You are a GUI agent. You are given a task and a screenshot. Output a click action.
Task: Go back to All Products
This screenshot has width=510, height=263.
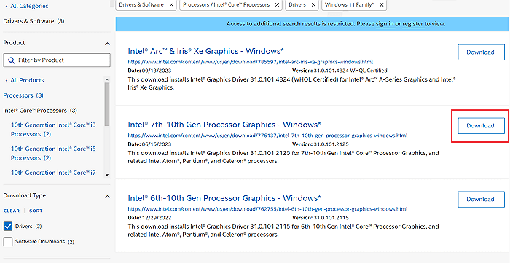(x=24, y=80)
